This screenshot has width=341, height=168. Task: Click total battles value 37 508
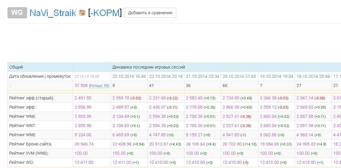point(81,86)
